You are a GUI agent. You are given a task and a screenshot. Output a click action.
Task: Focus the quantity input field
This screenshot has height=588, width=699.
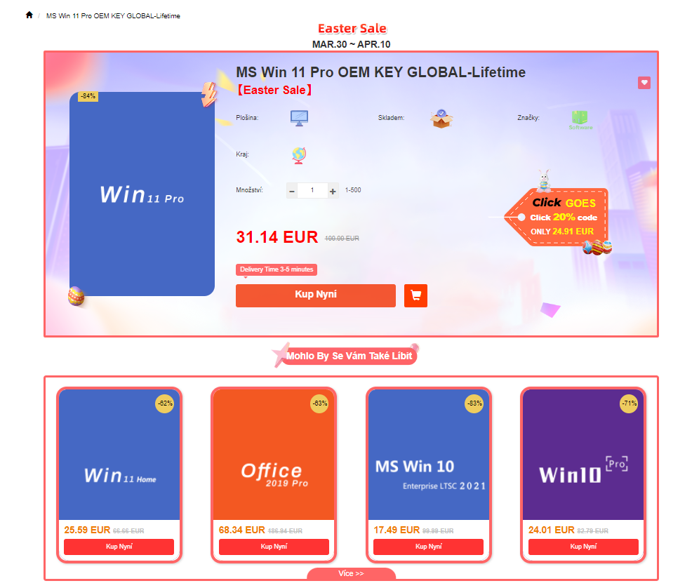(x=312, y=190)
